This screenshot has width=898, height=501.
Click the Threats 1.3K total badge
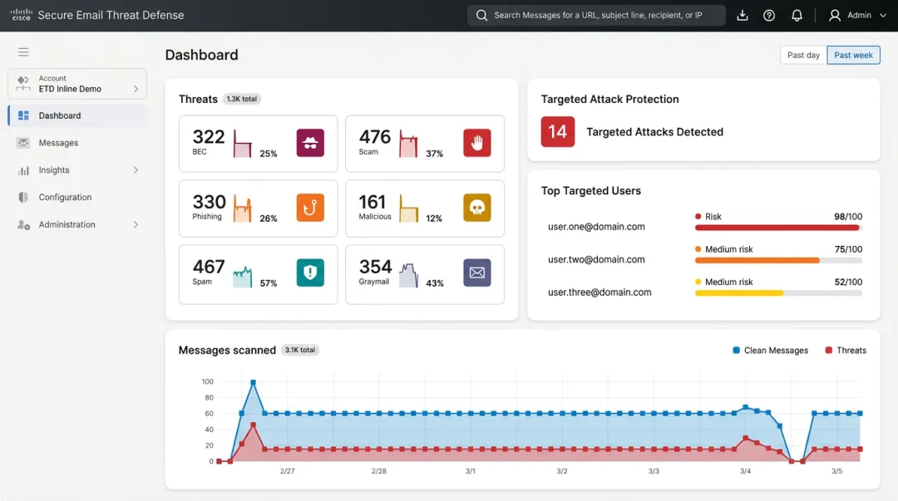pyautogui.click(x=242, y=99)
